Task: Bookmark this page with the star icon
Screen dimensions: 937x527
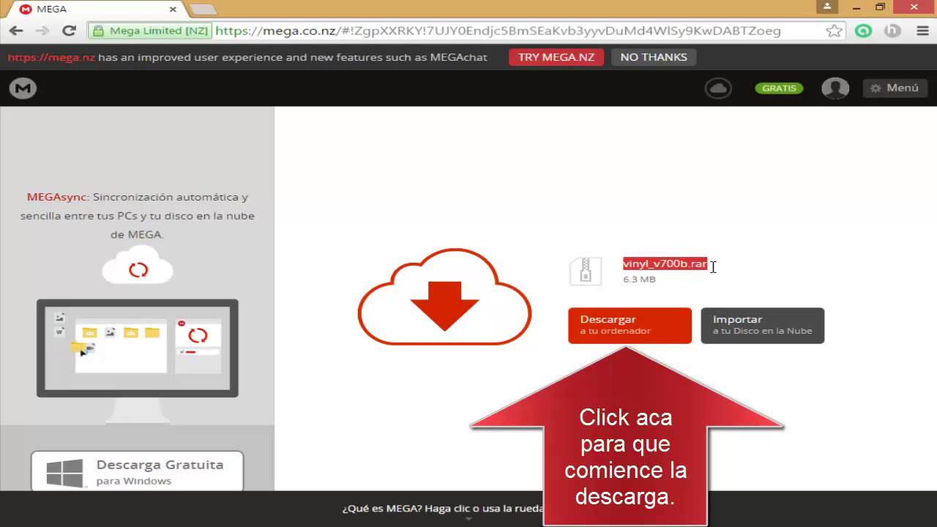Action: click(x=834, y=31)
